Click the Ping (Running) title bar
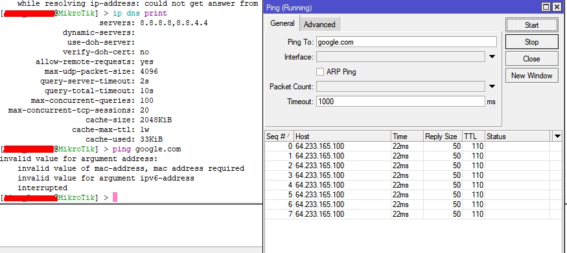This screenshot has width=567, height=253. 401,7
